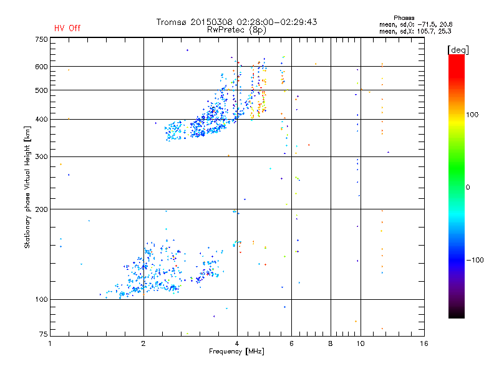Select the 'mean, sd,X: 105.7, 25.3' line
This screenshot has height=374, width=499.
(415, 31)
